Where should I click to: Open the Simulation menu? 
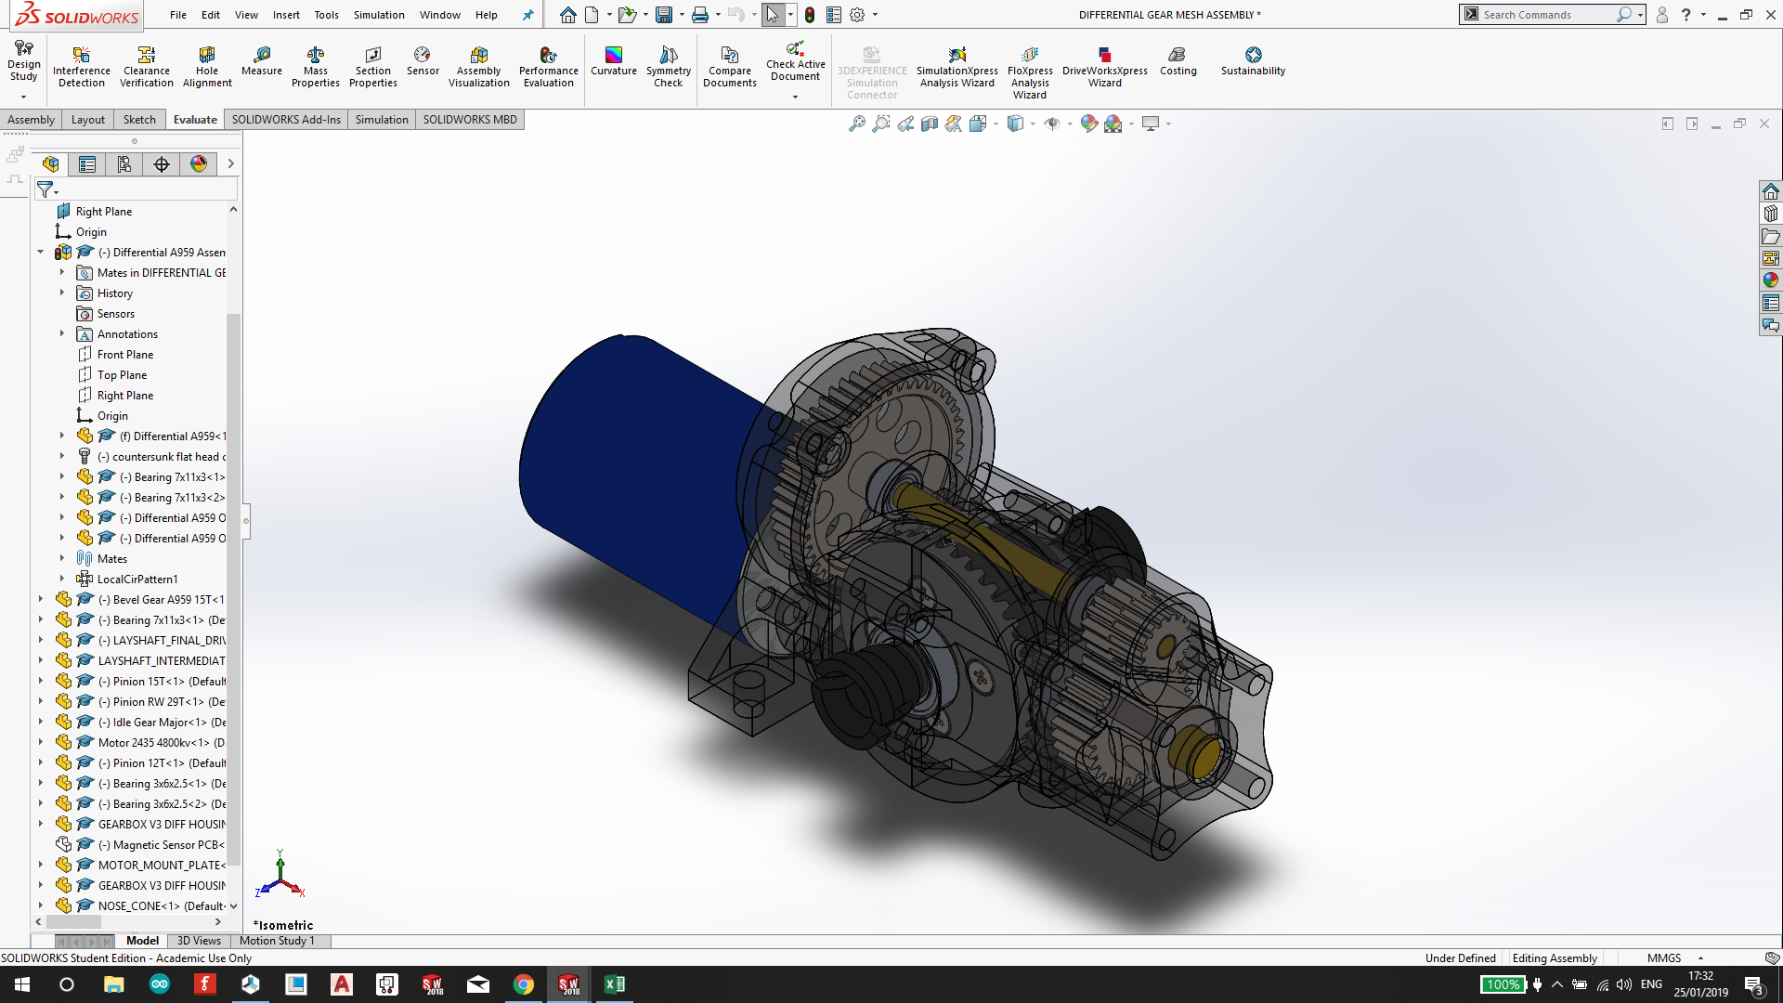(379, 15)
